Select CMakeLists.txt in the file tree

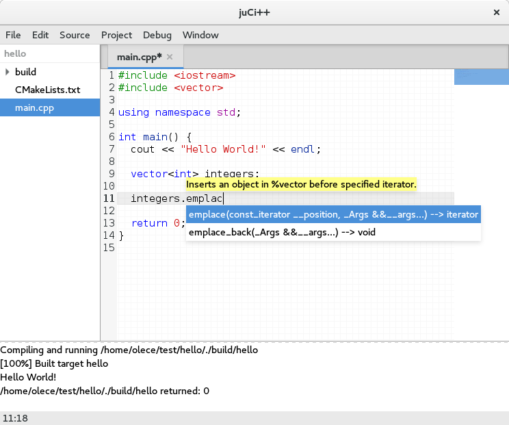(47, 90)
